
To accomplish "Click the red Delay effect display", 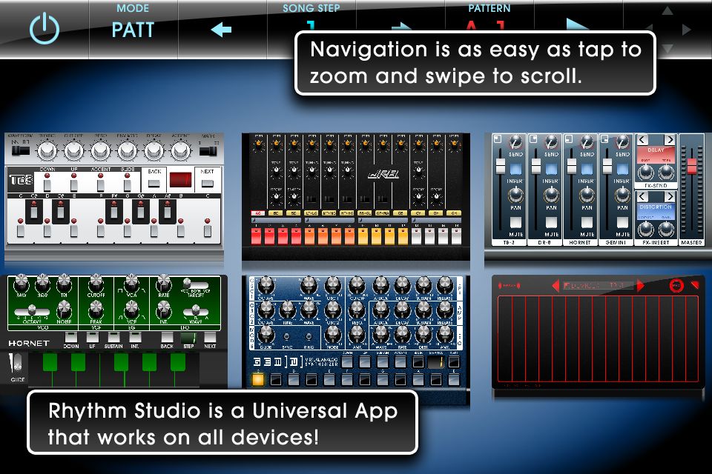I will point(656,155).
